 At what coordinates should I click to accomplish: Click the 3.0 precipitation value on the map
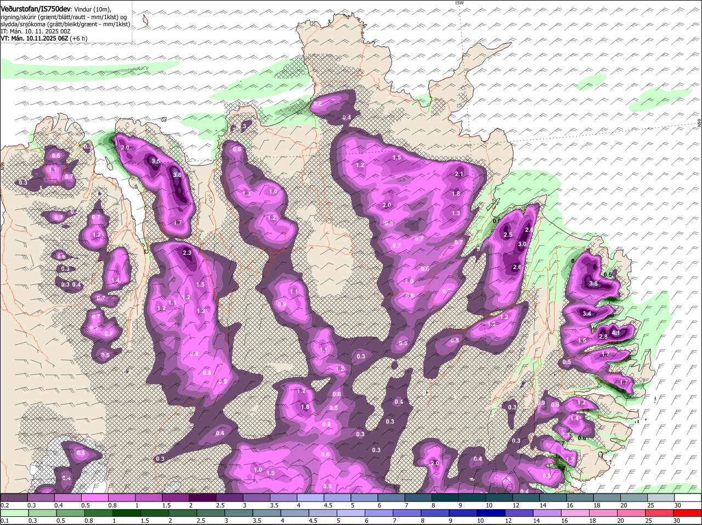522,244
